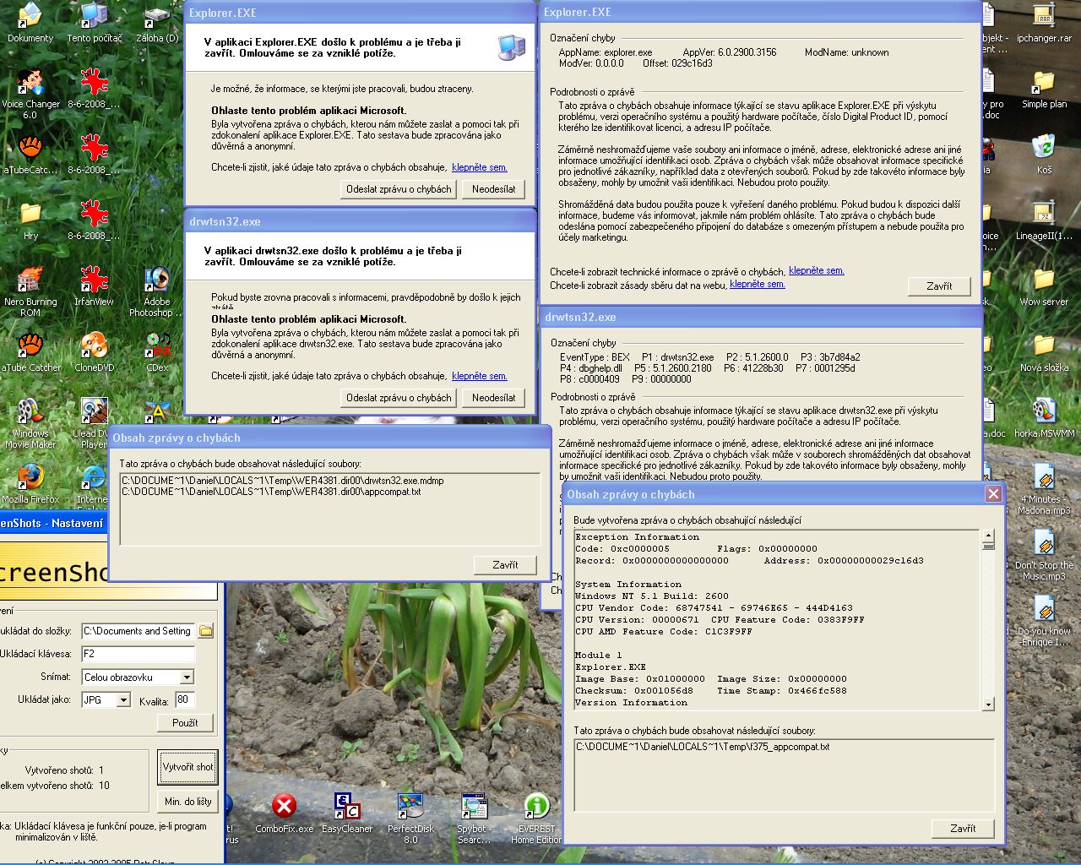The image size is (1081, 865).
Task: Select the Tento počítač desktop icon
Action: 94,23
